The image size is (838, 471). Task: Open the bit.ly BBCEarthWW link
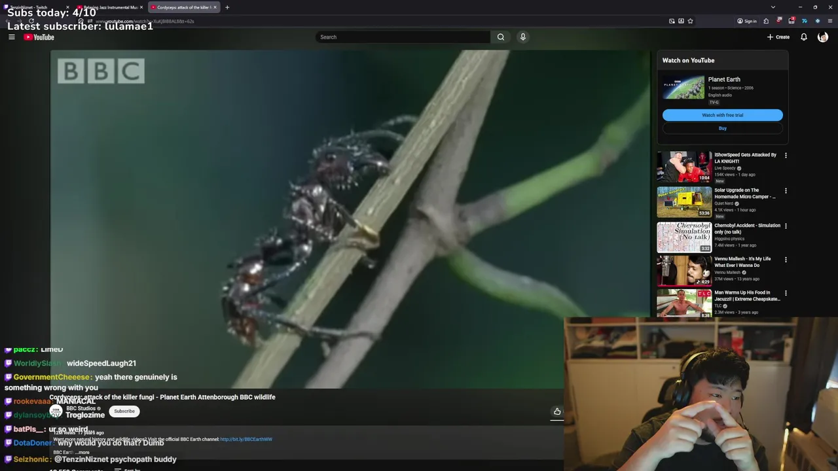[246, 440]
